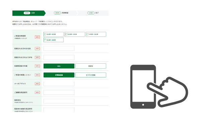The height and width of the screenshot is (122, 201).
Task: Go to STEP3 完了 step
Action: [x=93, y=13]
